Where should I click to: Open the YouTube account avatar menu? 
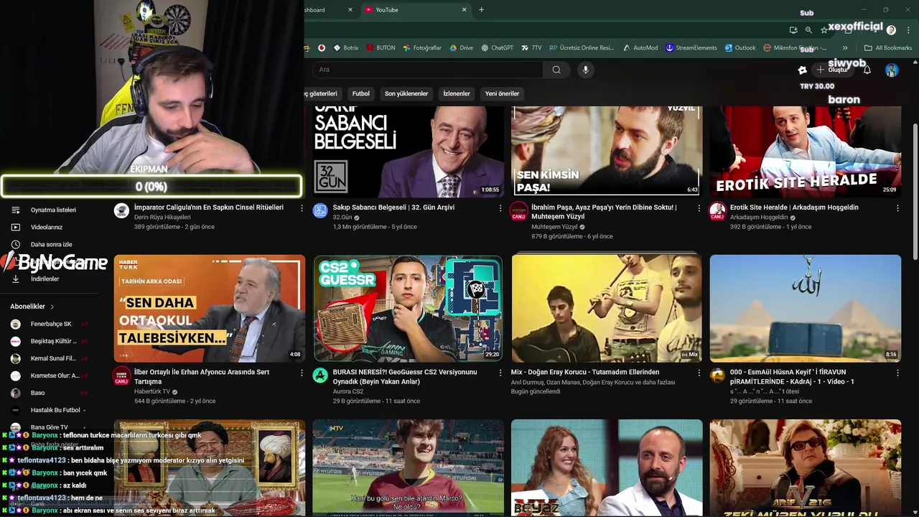[x=892, y=70]
